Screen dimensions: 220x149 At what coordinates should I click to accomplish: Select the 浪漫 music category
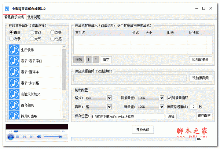[15, 39]
